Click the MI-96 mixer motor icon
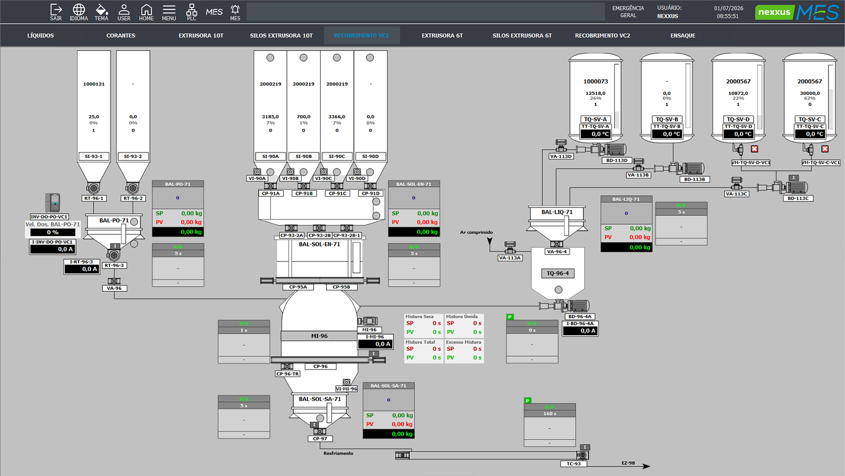Screen dimensions: 845x476 [368, 321]
